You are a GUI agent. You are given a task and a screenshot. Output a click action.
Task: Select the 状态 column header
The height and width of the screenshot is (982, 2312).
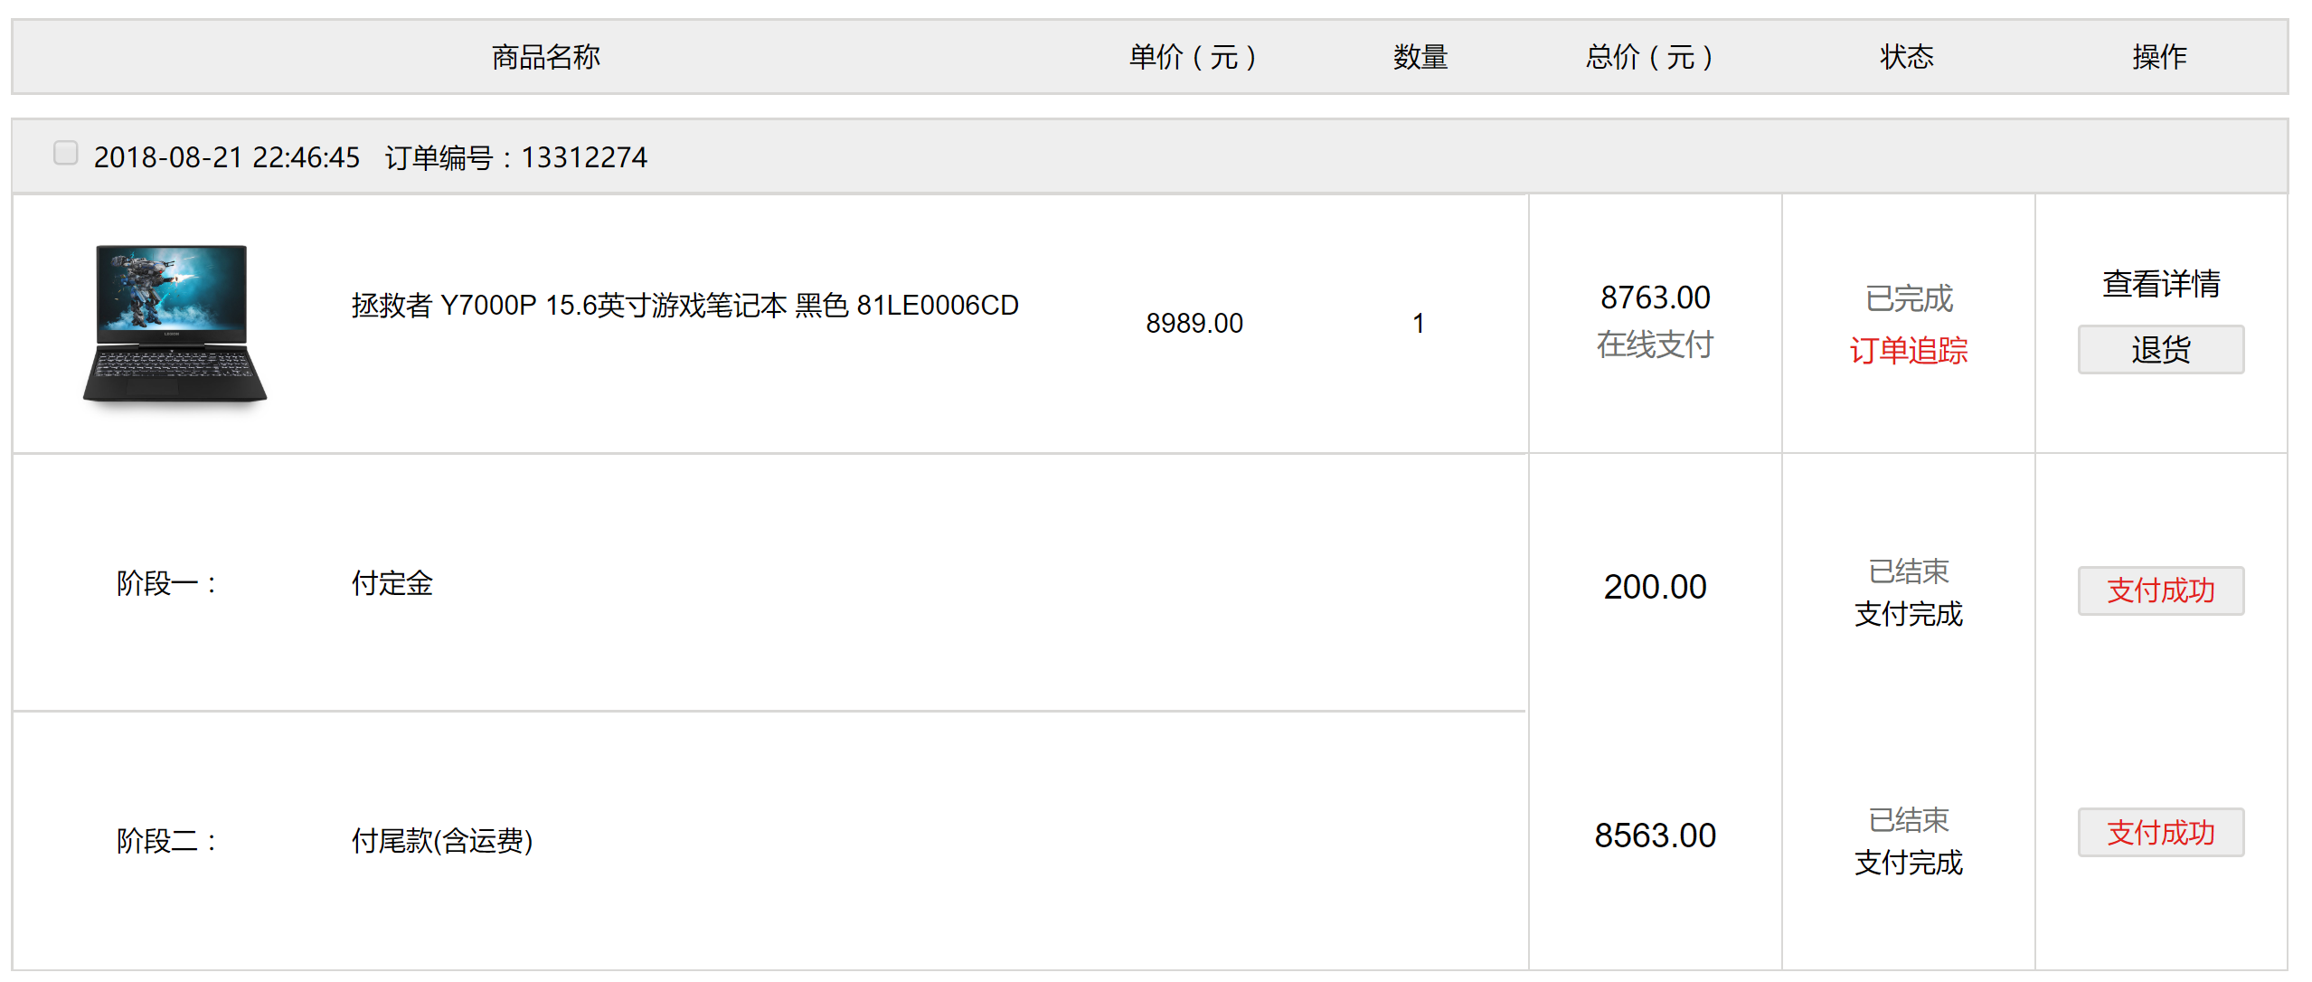[1906, 58]
